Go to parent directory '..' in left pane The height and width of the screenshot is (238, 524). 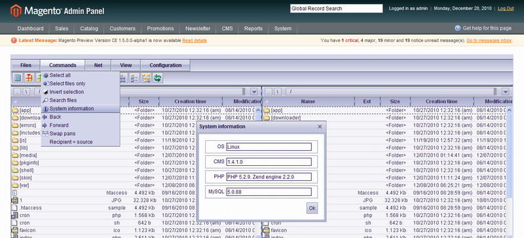click(x=18, y=92)
